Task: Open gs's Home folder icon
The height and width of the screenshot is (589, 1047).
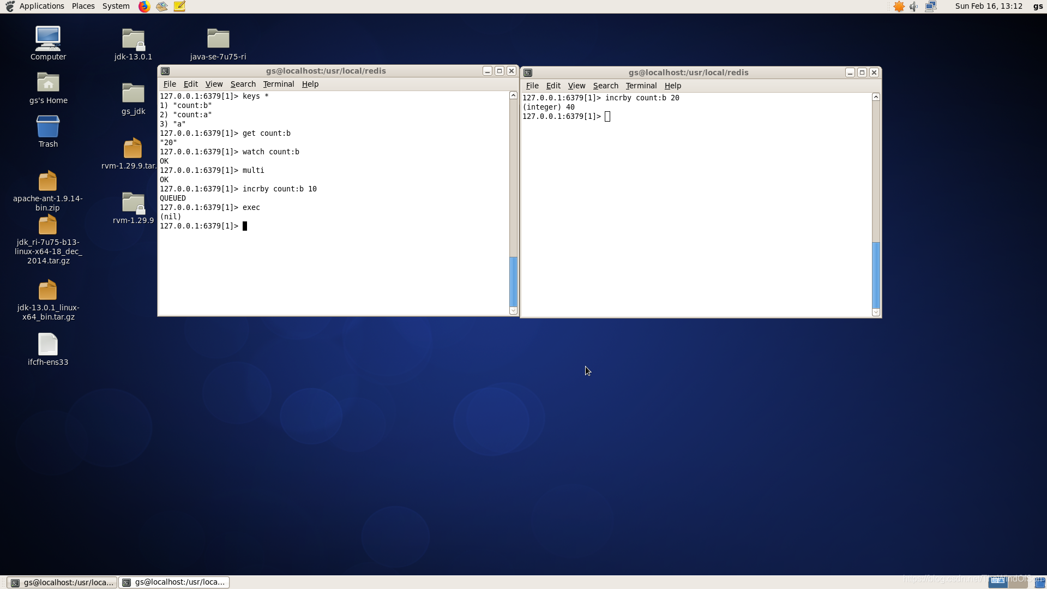Action: click(48, 83)
